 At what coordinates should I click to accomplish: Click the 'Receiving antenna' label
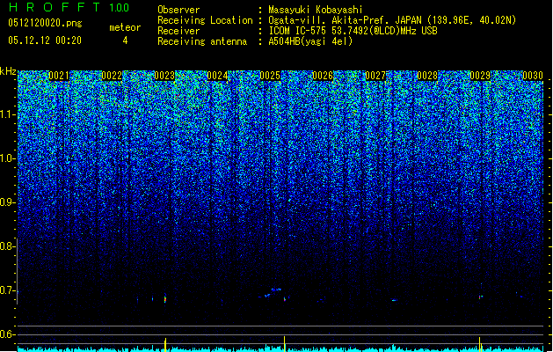(202, 41)
